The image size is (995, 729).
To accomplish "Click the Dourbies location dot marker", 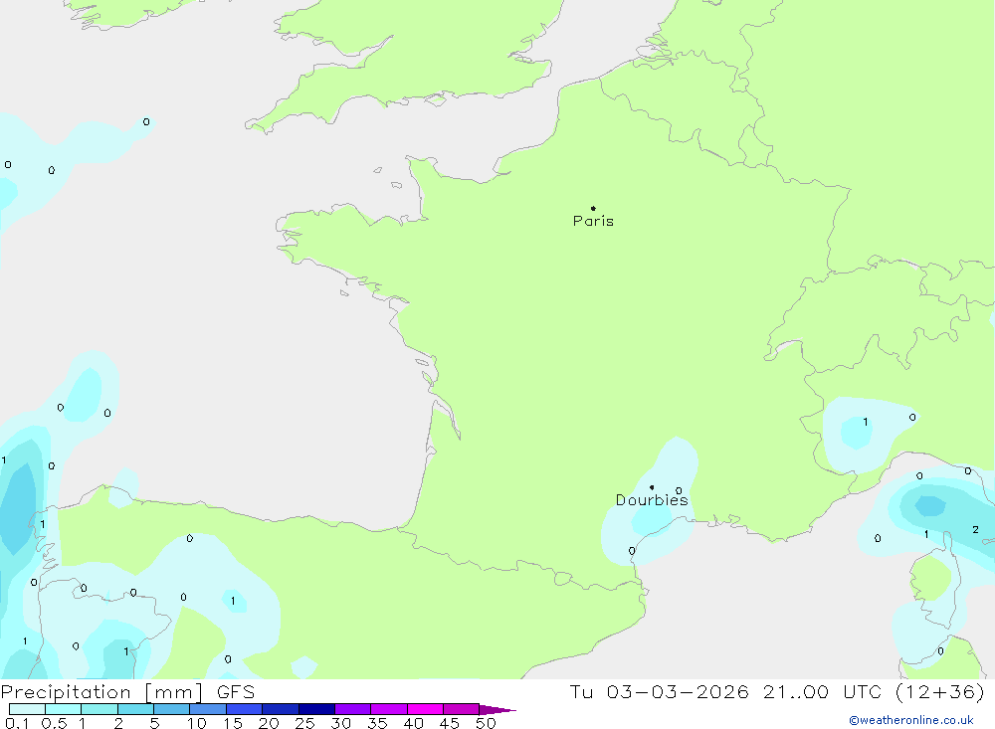I will click(652, 487).
